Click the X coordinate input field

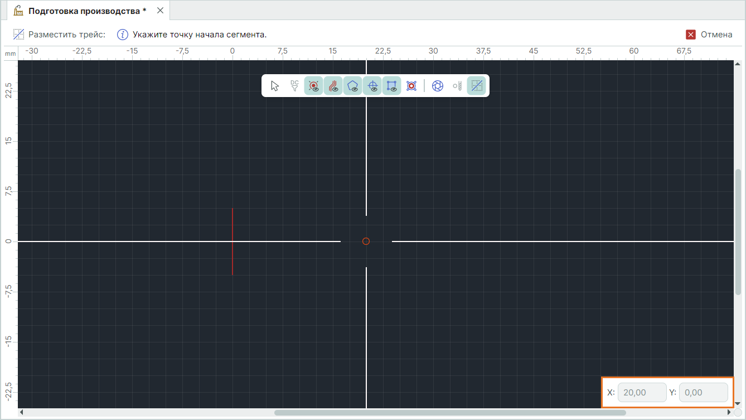coord(642,393)
